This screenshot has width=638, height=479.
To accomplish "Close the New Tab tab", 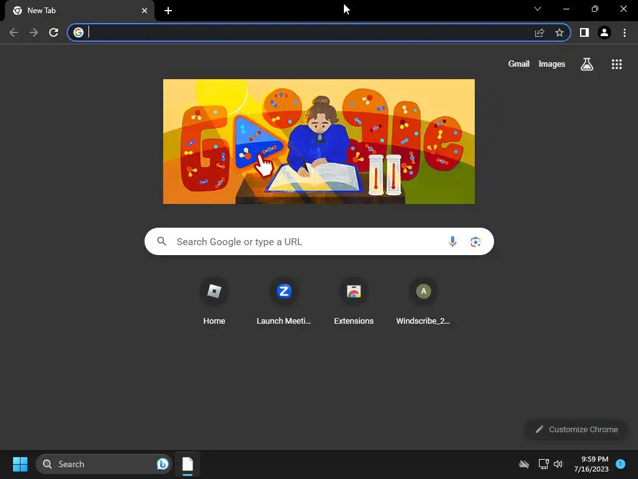I will (145, 11).
